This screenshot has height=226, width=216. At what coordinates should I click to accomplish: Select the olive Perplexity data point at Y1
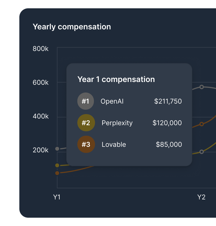[x=57, y=165]
